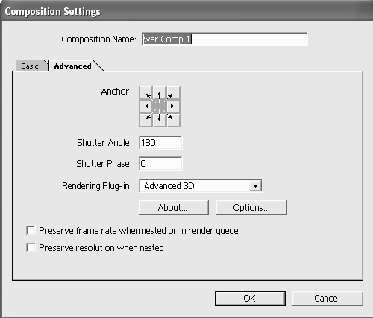Open Rendering Plug-in dropdown arrow
The image size is (373, 318).
click(x=255, y=186)
